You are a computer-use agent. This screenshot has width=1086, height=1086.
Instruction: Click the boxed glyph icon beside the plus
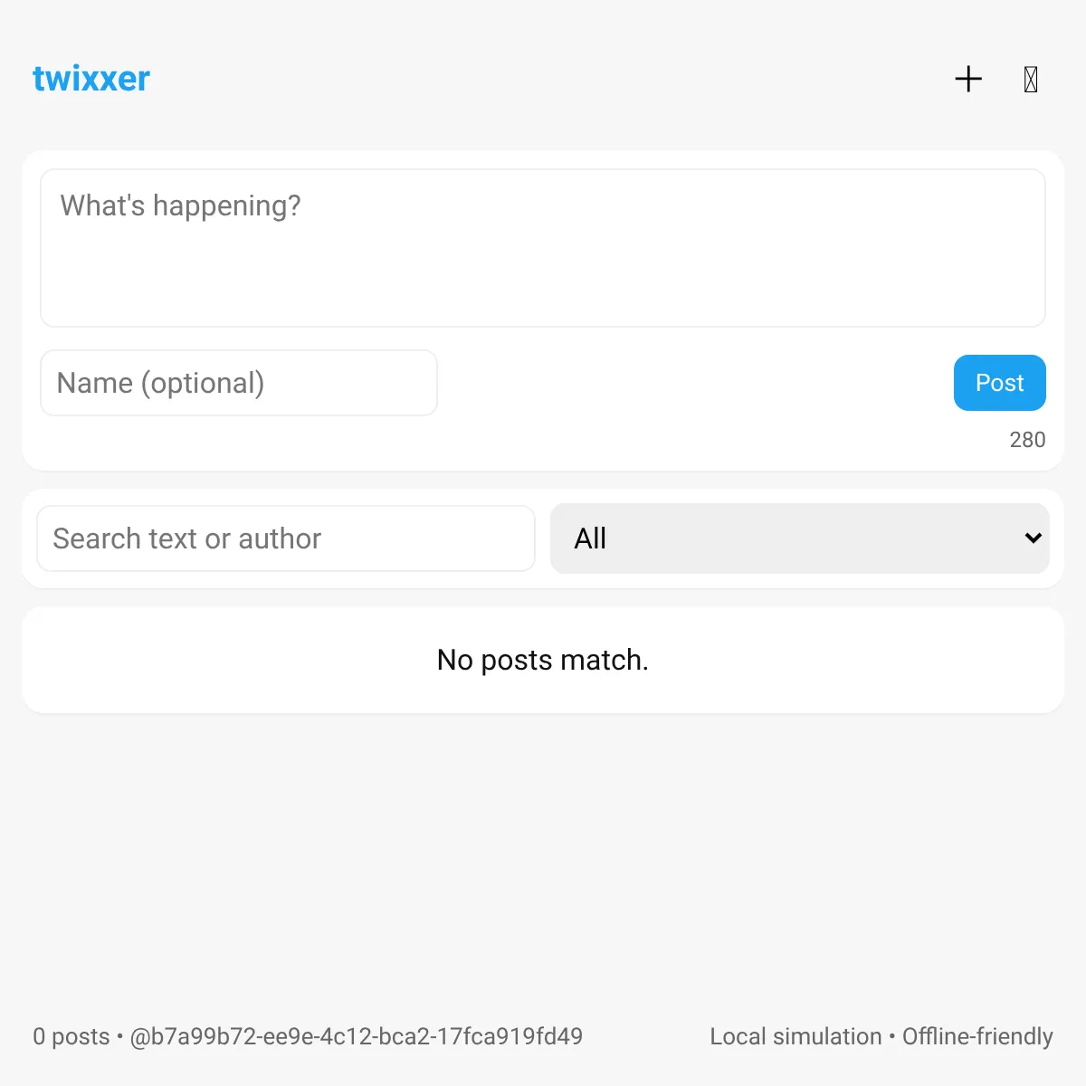click(1031, 80)
